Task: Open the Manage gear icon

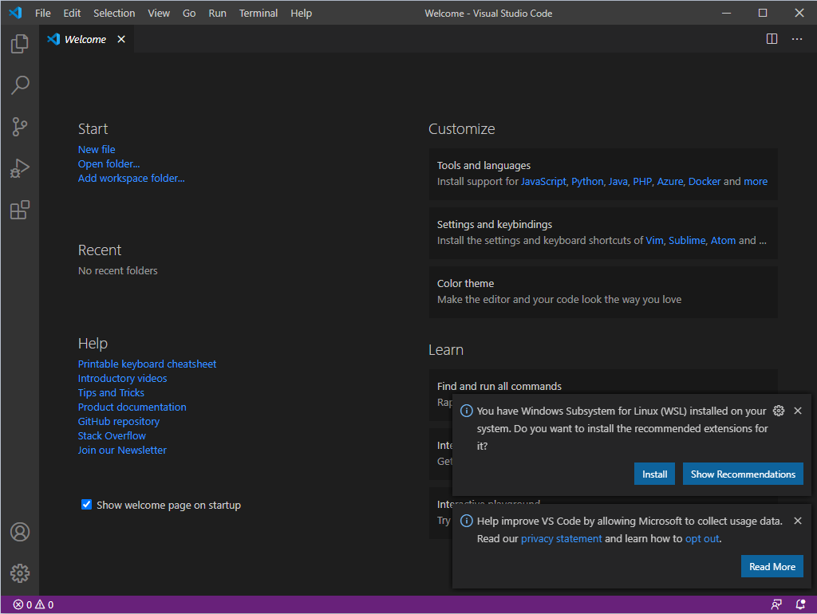Action: [x=19, y=573]
